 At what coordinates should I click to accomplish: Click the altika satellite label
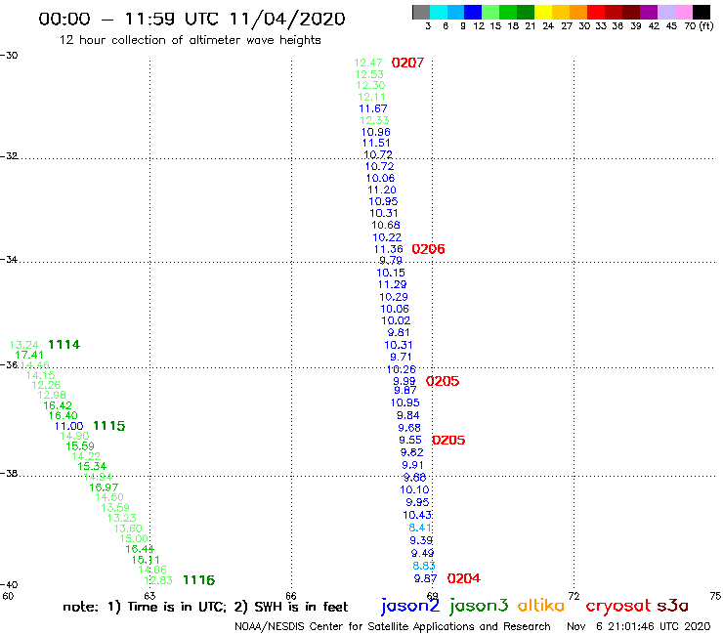540,606
